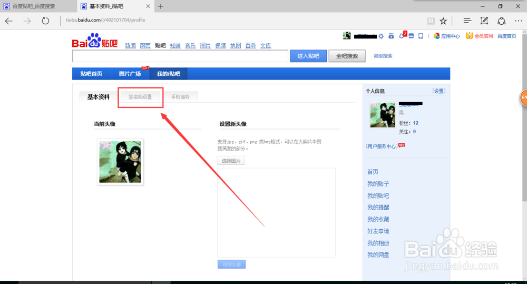Click the small user avatar in header
The image size is (527, 284).
pos(347,36)
